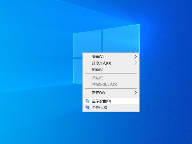Open 个性化(R) from the context menu
Screen dimensions: 192x144
pos(111,108)
